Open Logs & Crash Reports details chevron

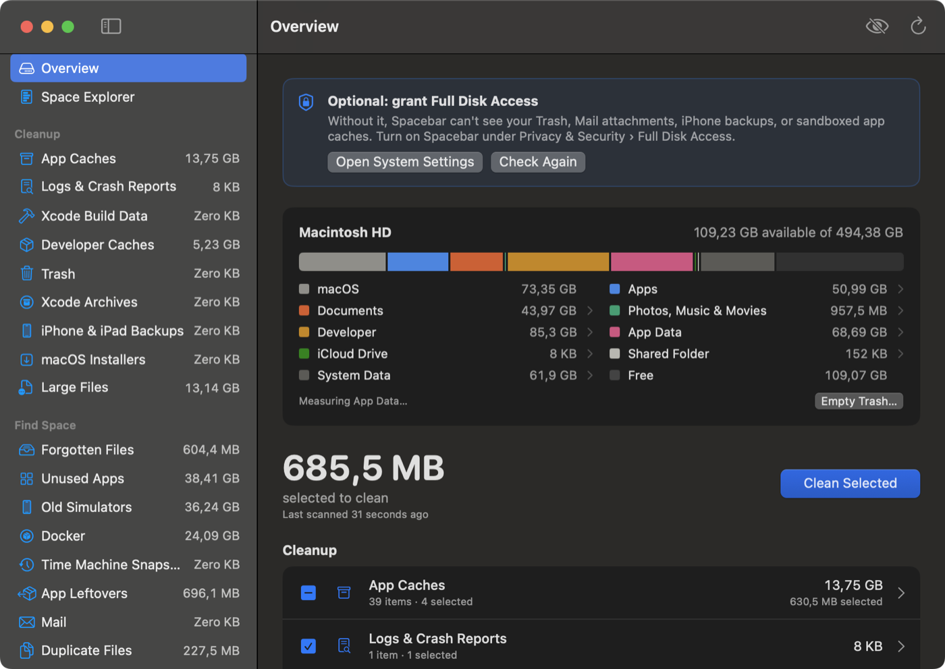point(901,646)
